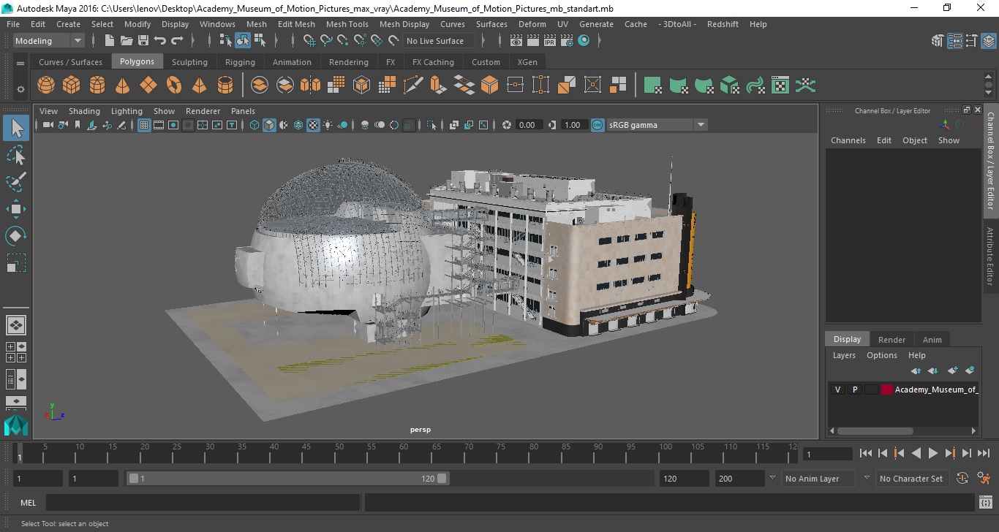Open the viewport Renderer menu
The width and height of the screenshot is (999, 532).
click(x=203, y=111)
